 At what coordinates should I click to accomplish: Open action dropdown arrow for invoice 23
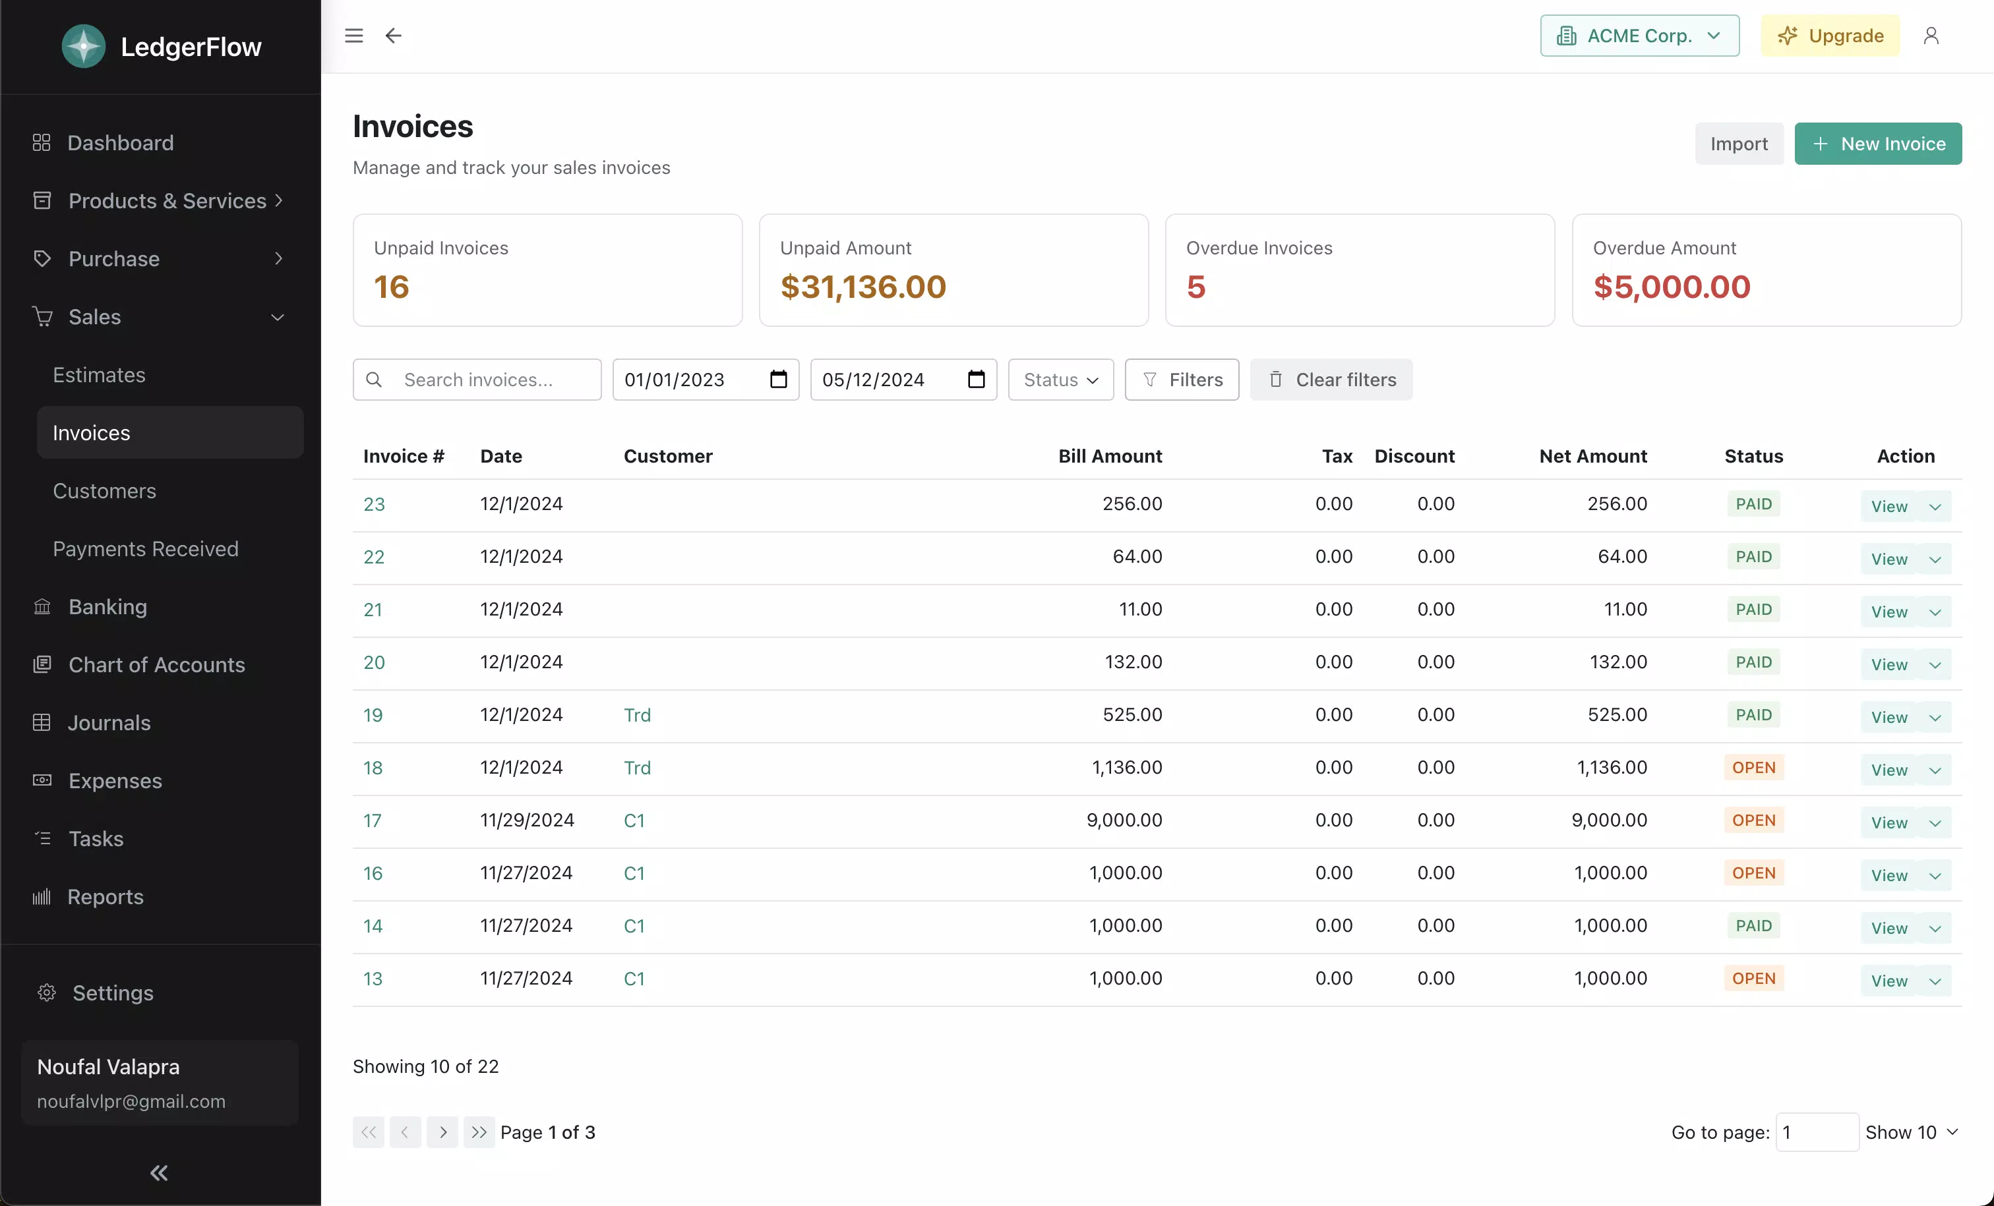coord(1935,506)
